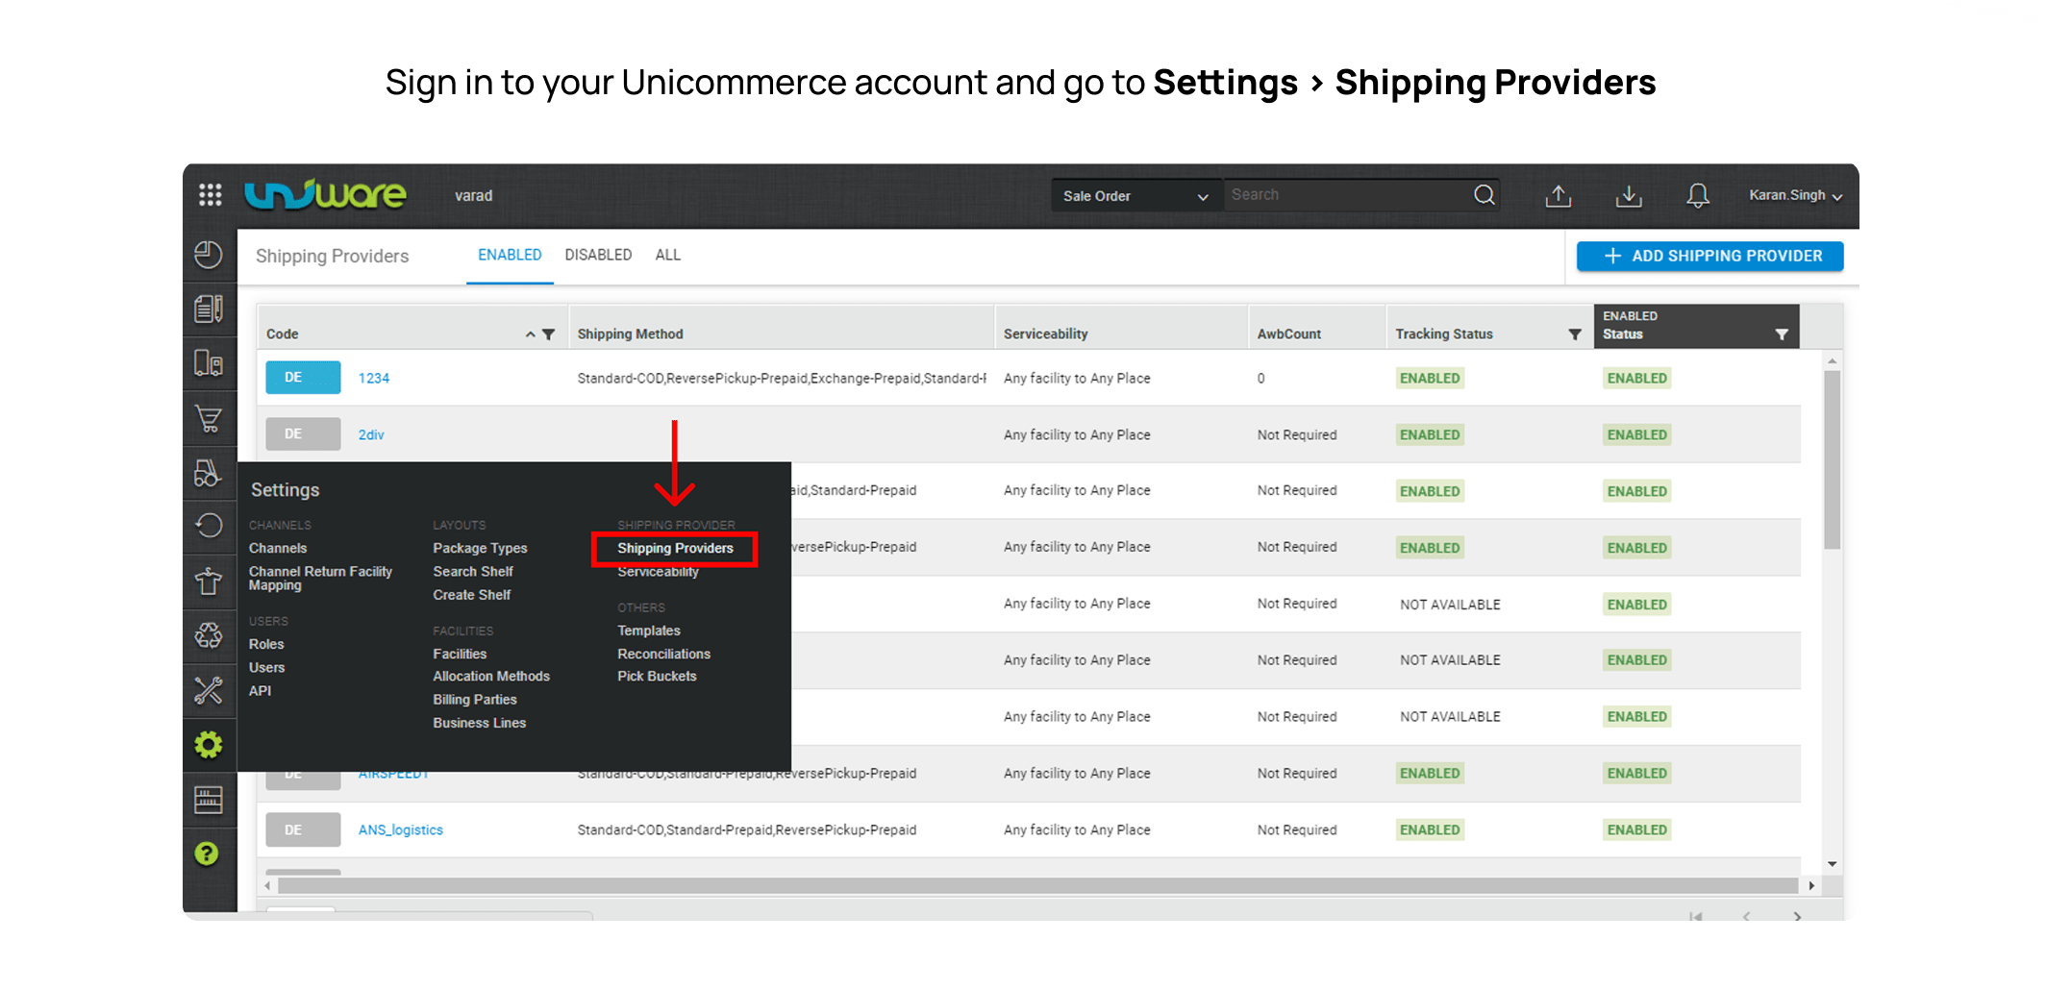Expand the Sale Order dropdown
The width and height of the screenshot is (2046, 990).
[x=1134, y=196]
